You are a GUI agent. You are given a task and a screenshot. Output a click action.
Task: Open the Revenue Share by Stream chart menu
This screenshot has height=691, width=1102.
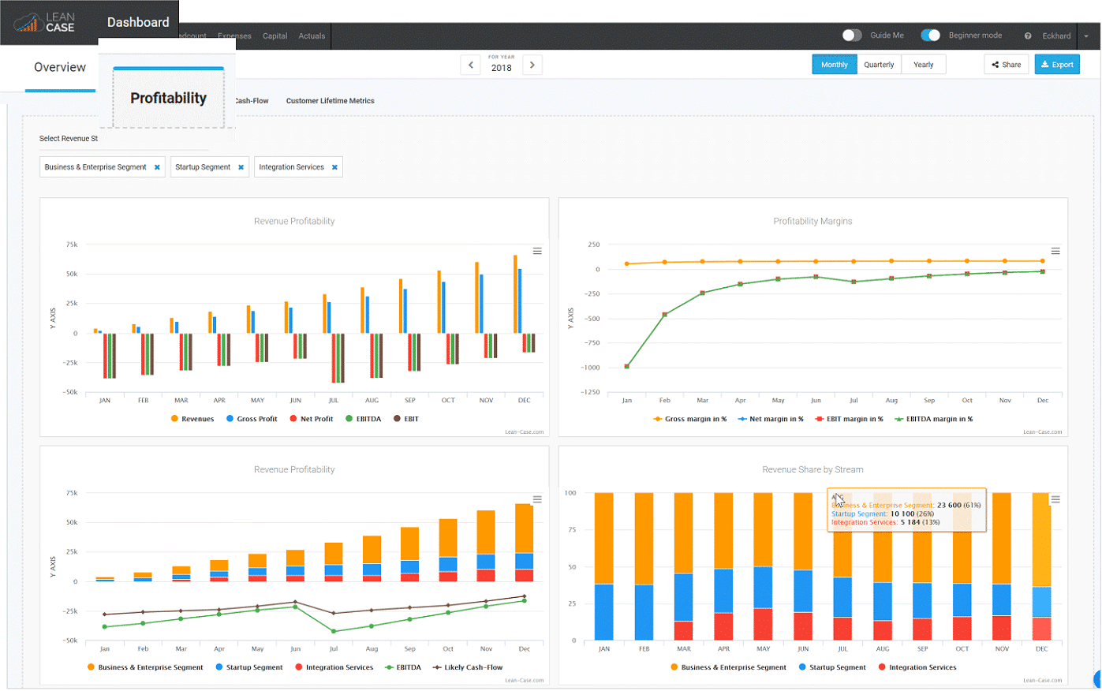[x=1055, y=499]
